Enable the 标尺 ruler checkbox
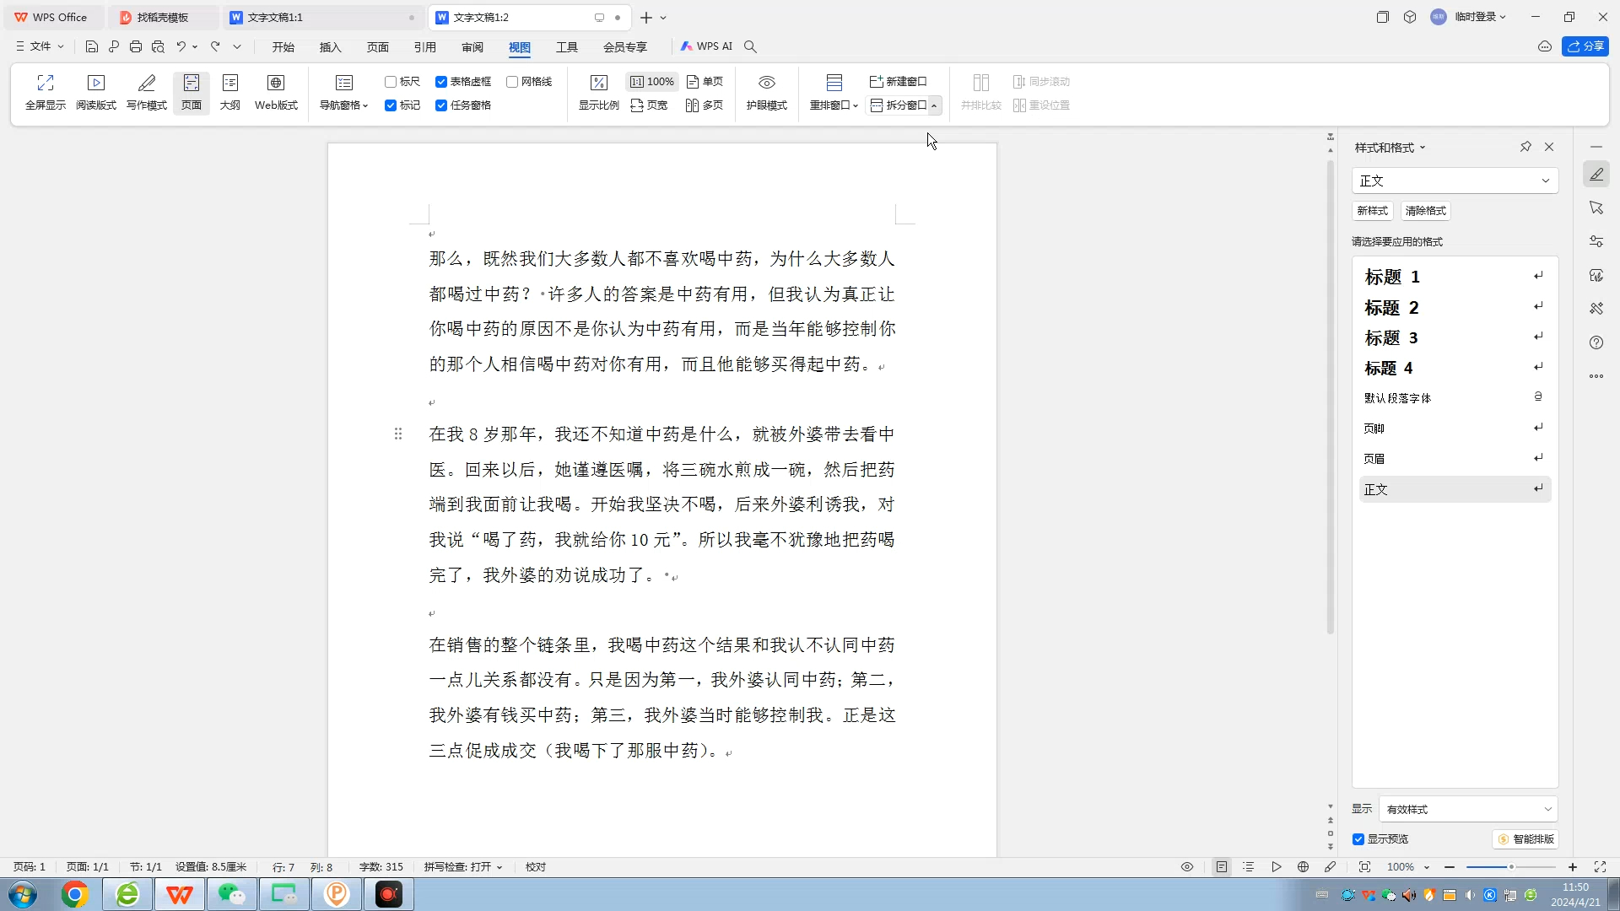Viewport: 1620px width, 911px height. 390,81
